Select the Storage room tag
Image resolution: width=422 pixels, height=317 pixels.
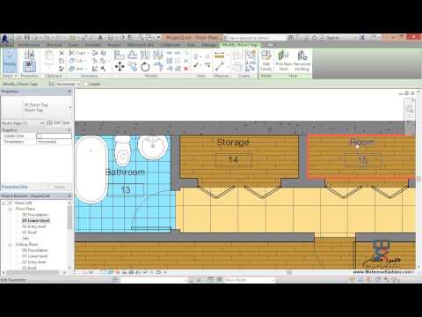click(x=233, y=143)
